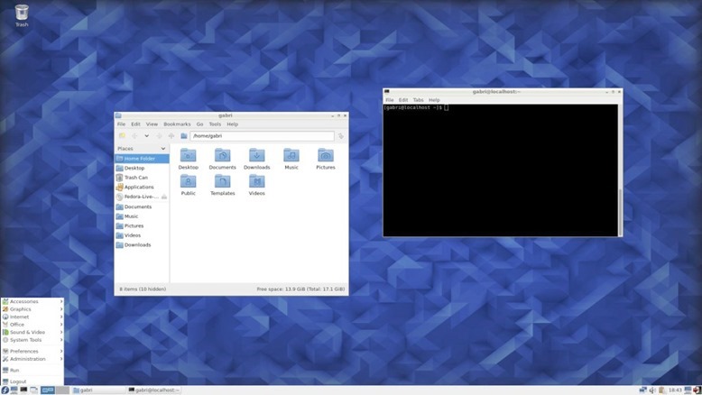This screenshot has height=395, width=702.
Task: Expand the Sound & Video submenu
Action: tap(32, 332)
